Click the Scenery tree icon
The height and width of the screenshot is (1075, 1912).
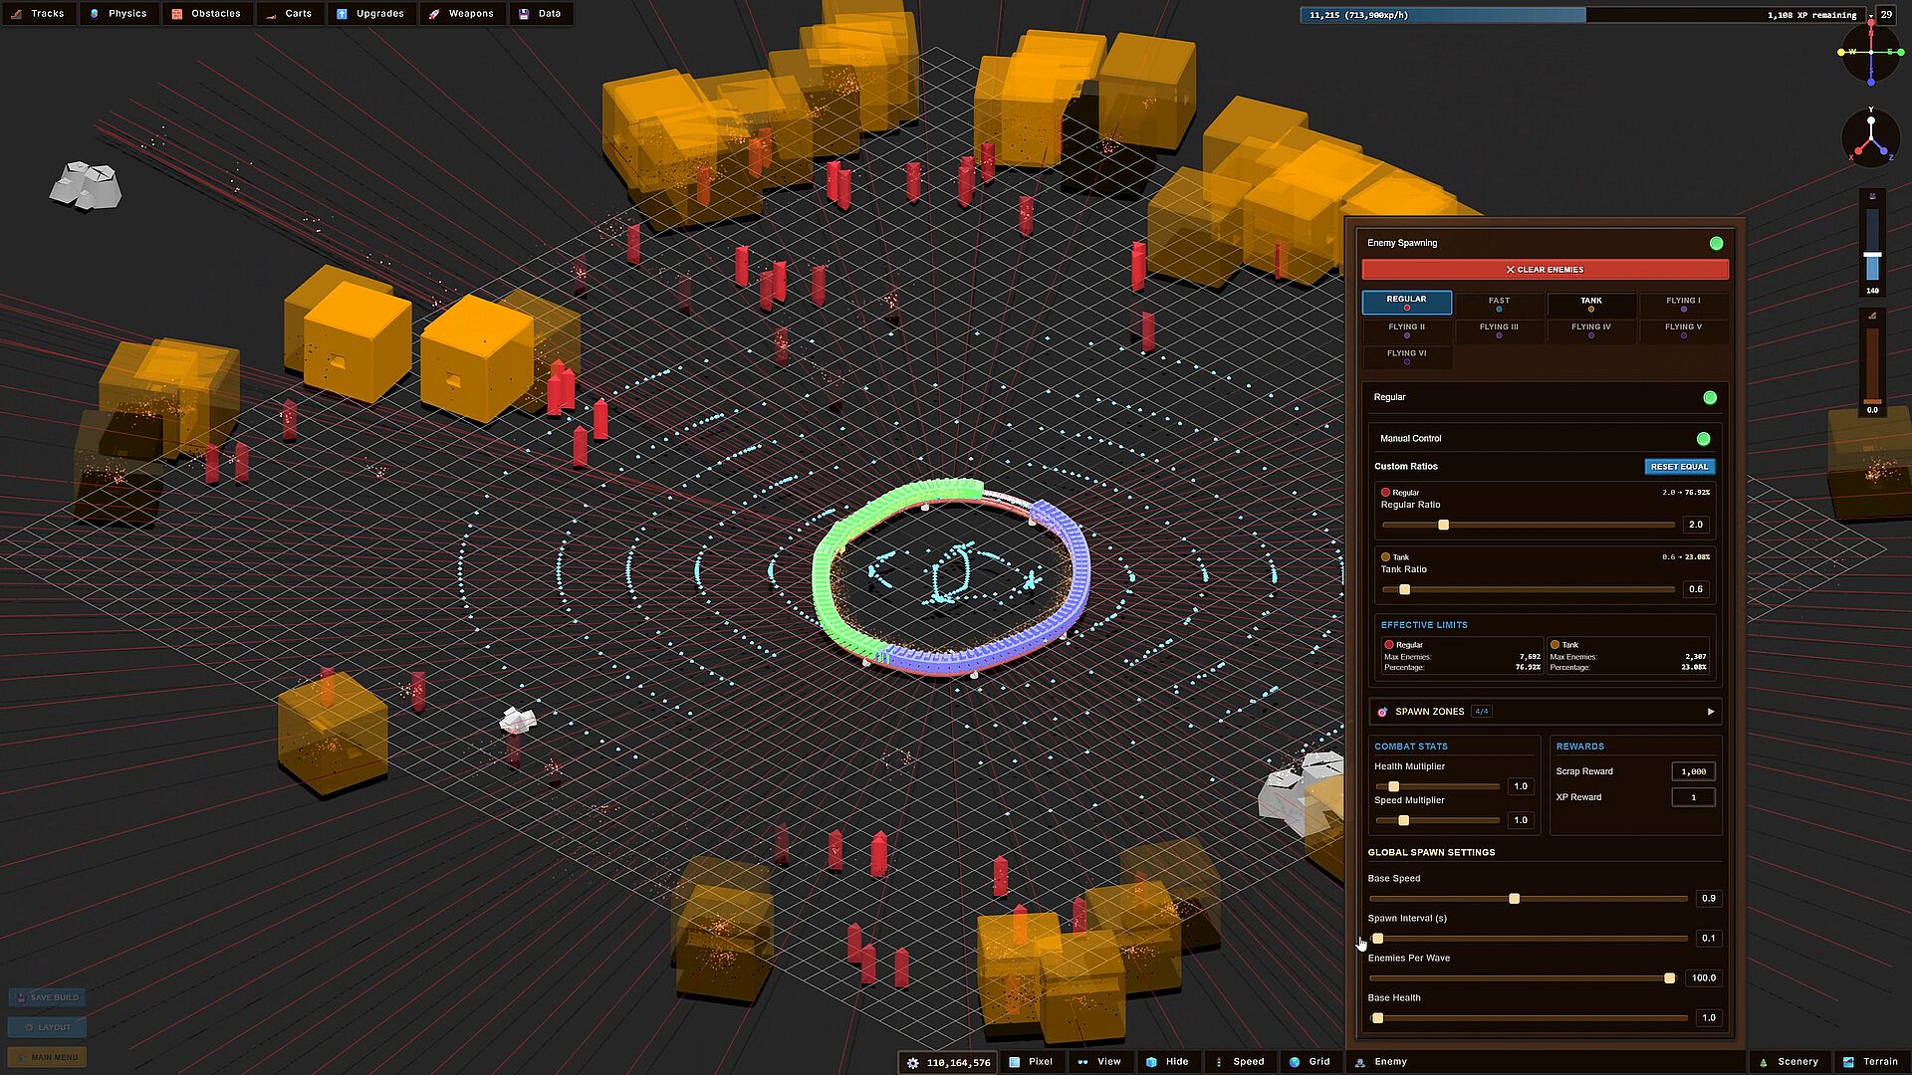(1764, 1062)
